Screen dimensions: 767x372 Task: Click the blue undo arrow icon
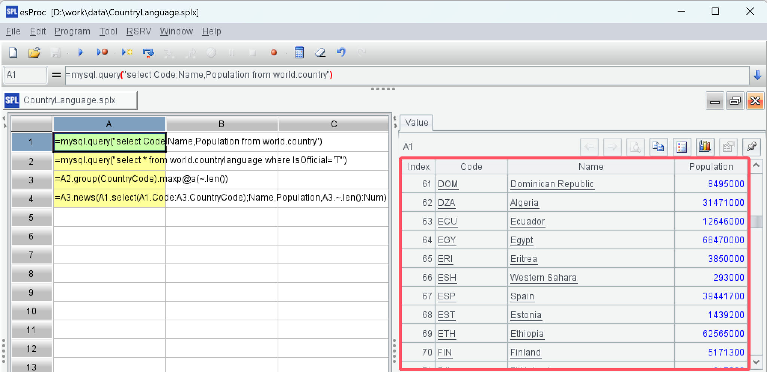click(x=341, y=53)
